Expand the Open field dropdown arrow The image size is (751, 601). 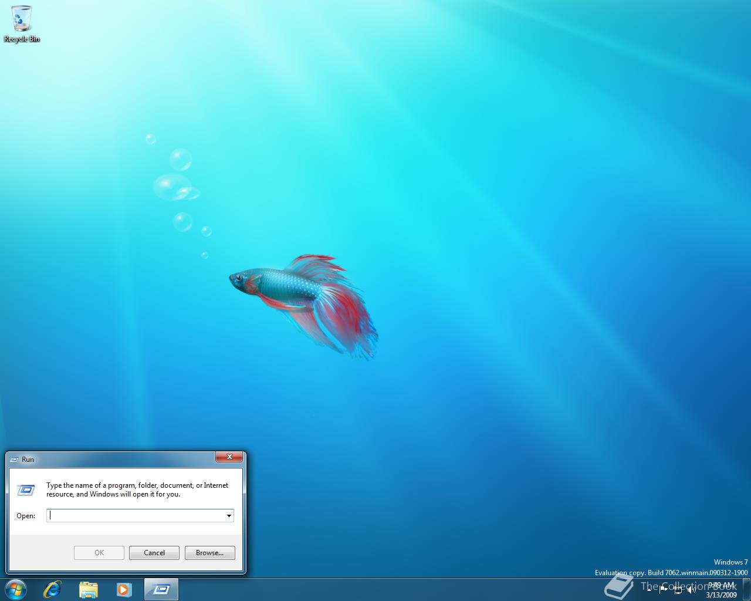coord(229,515)
